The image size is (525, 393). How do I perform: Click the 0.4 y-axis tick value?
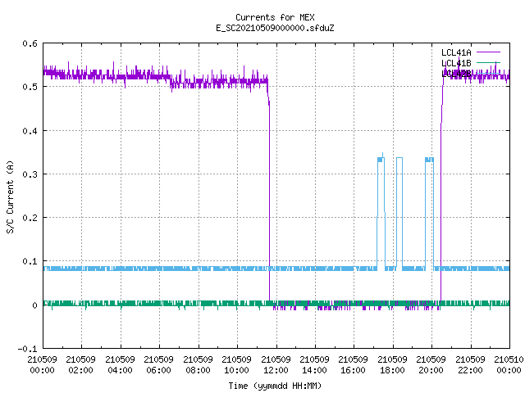pos(30,131)
